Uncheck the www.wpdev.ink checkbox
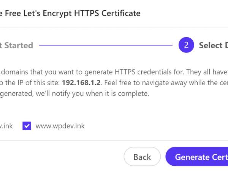The height and width of the screenshot is (171, 228). point(27,126)
